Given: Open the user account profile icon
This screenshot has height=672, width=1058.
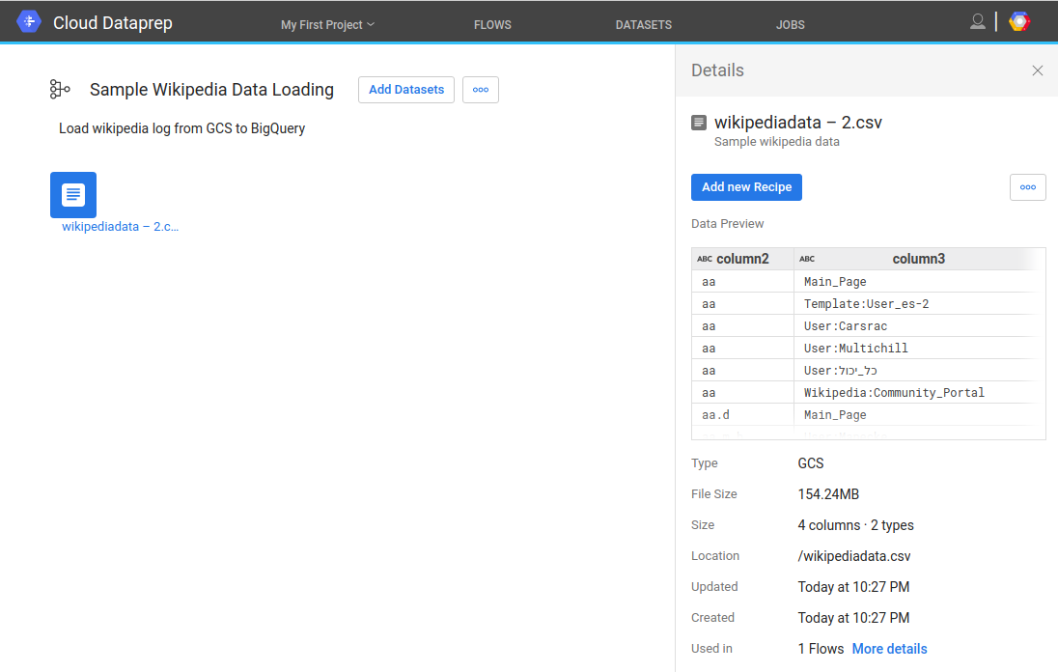Looking at the screenshot, I should 977,21.
